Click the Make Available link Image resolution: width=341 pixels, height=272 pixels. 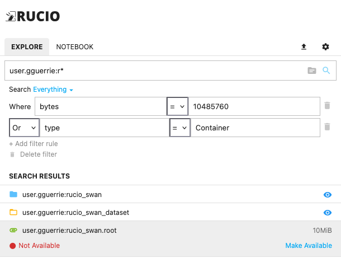309,246
